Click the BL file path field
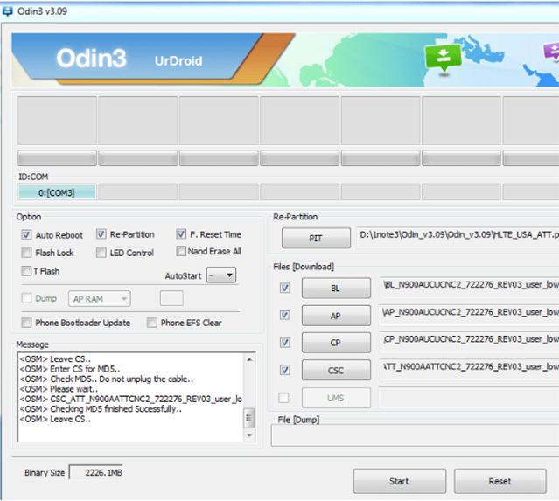The height and width of the screenshot is (501, 559). (469, 288)
